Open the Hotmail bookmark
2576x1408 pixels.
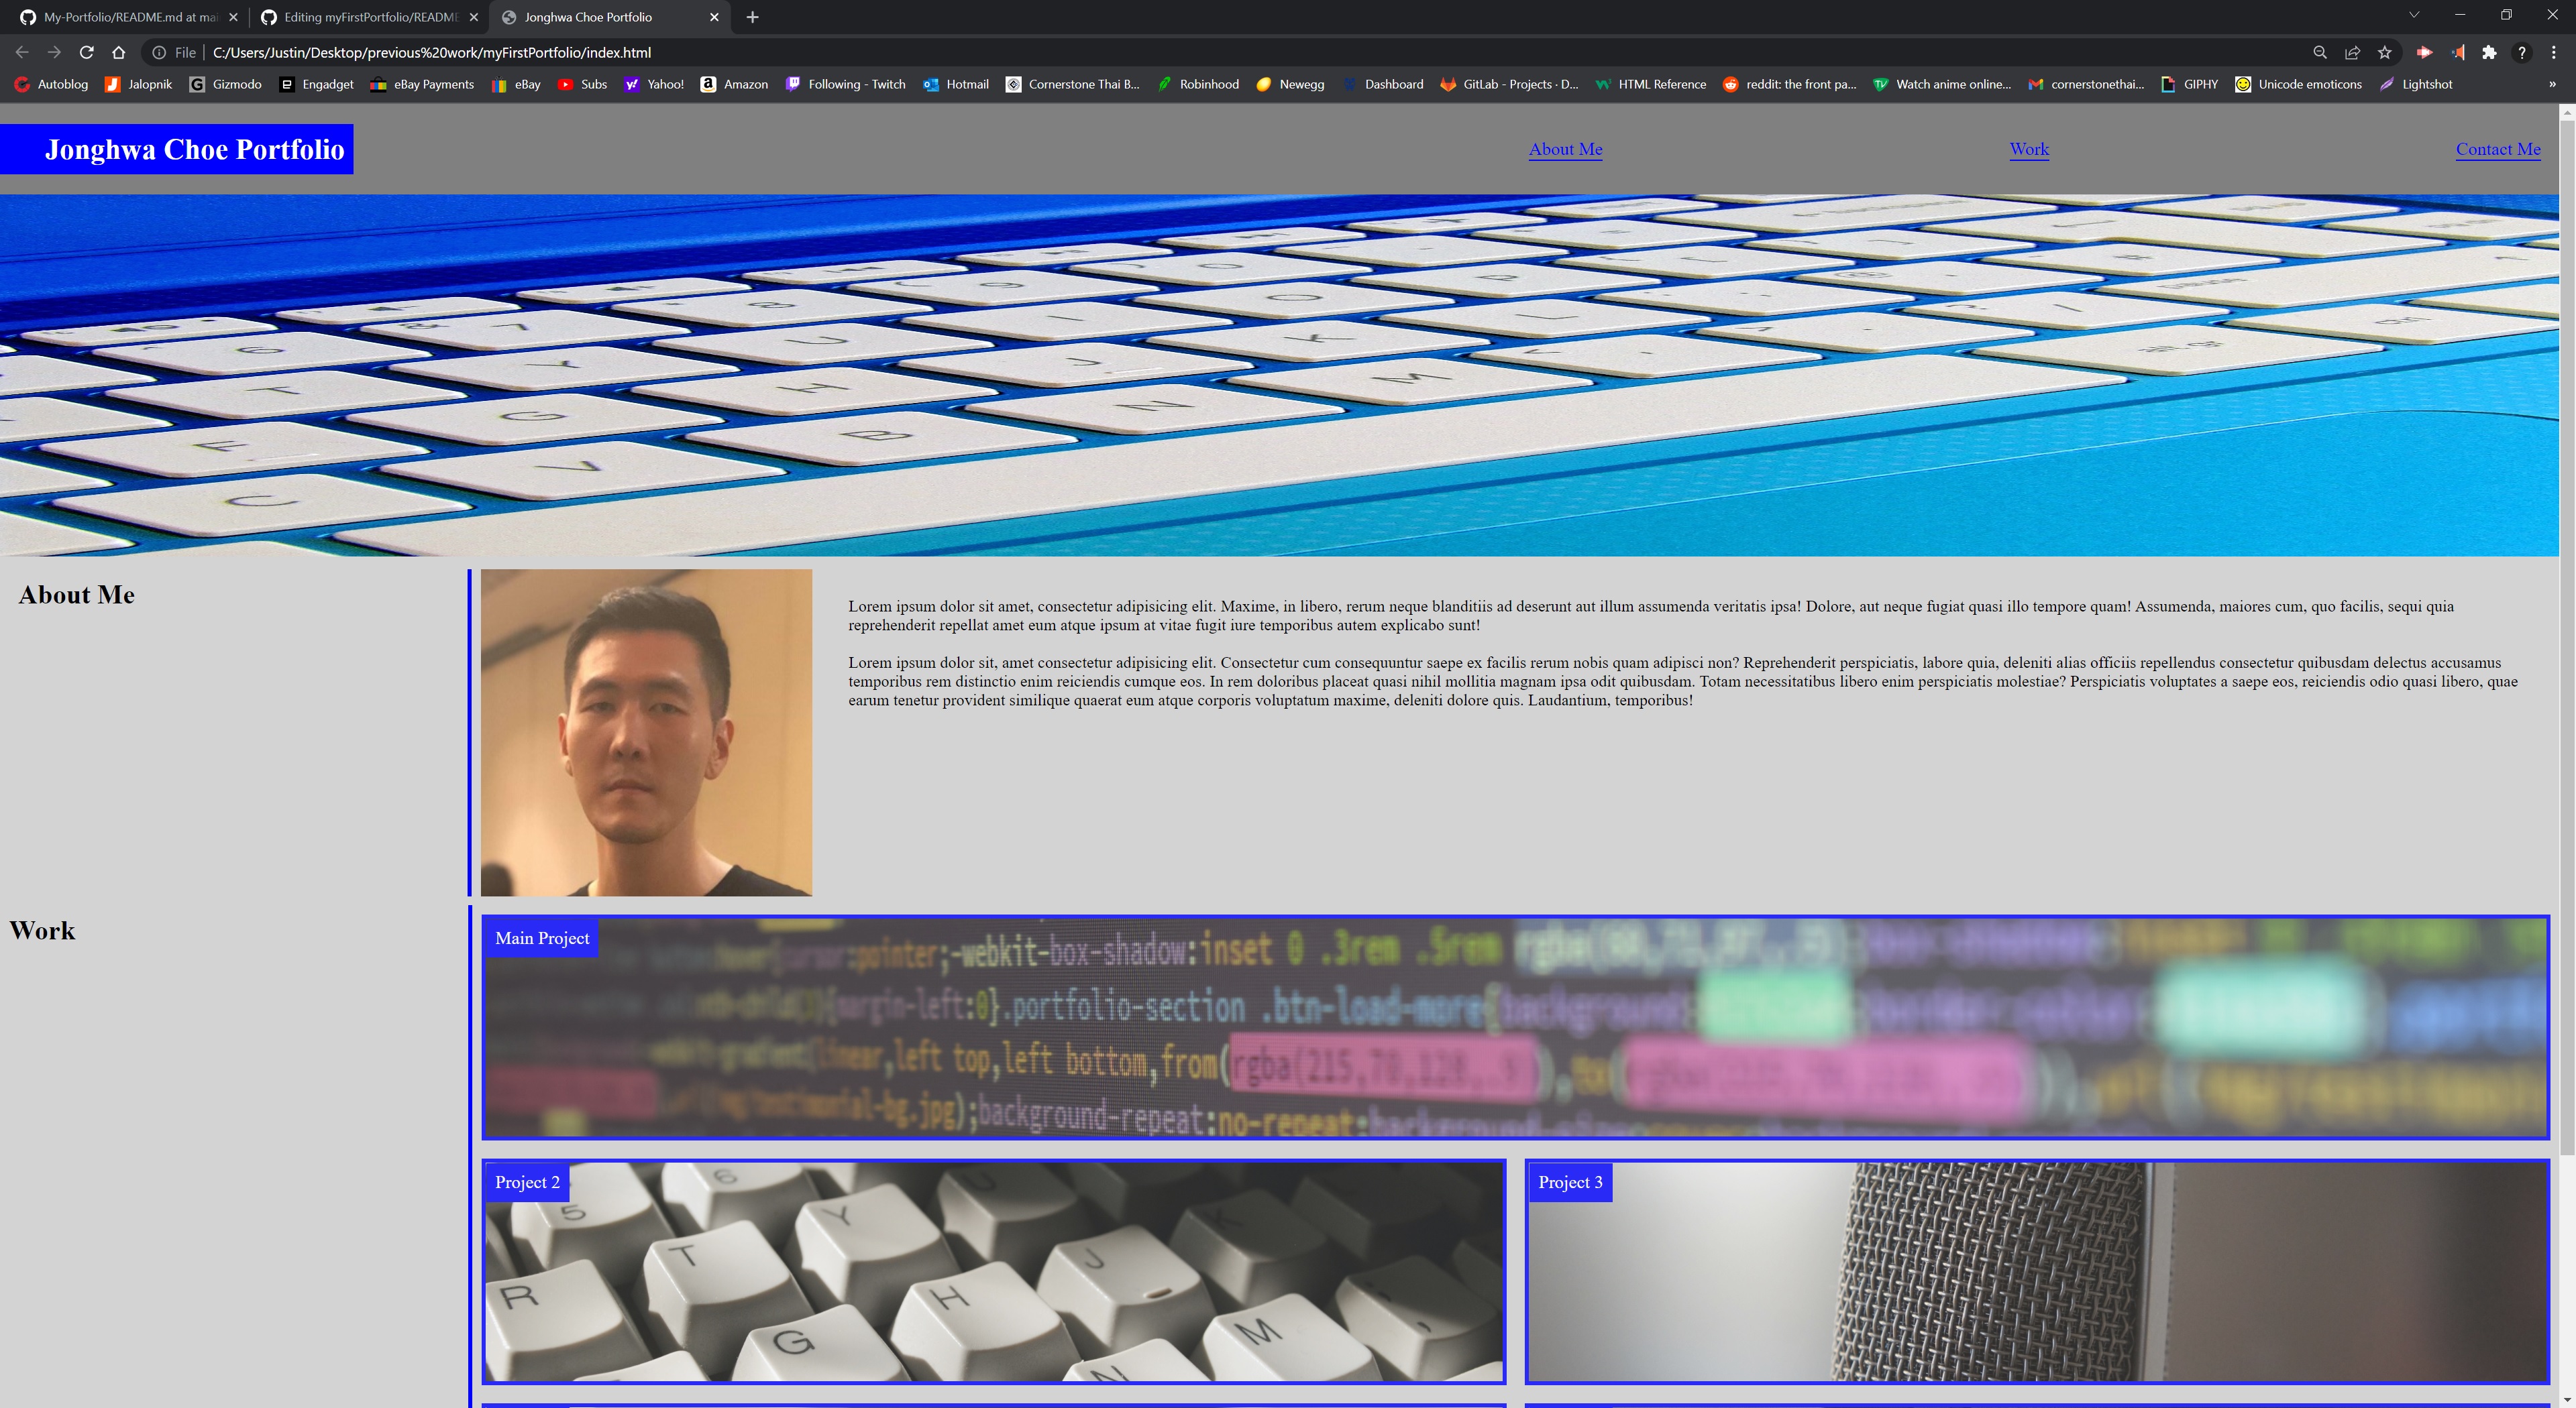[x=956, y=84]
